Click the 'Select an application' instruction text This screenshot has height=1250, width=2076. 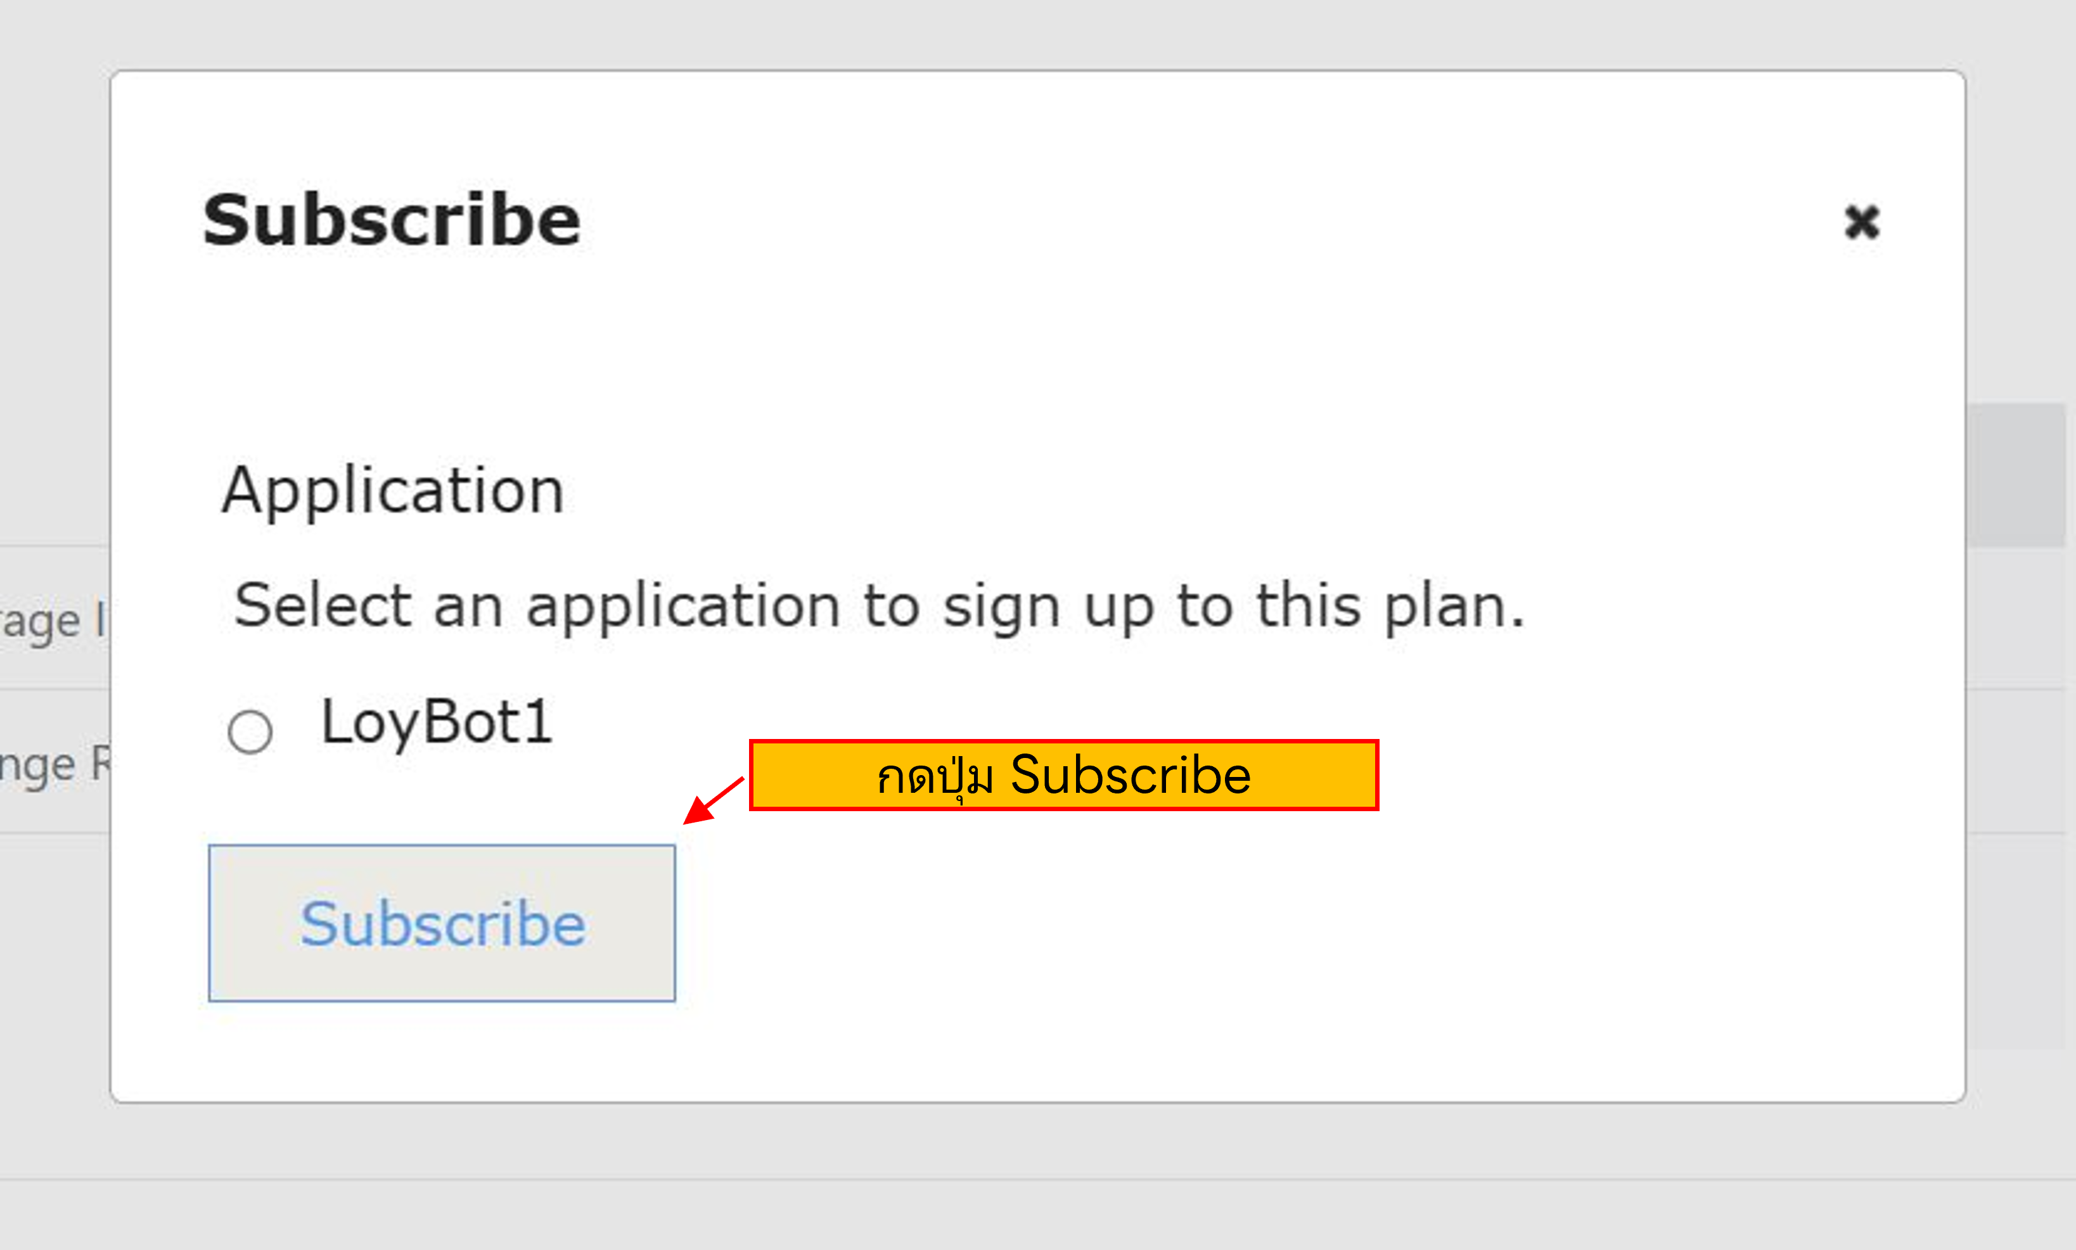pos(880,605)
